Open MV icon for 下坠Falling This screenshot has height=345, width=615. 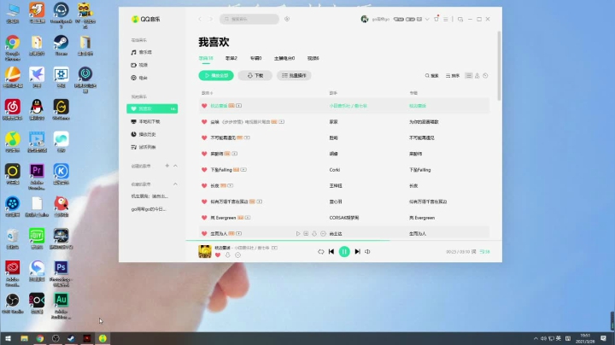(x=243, y=170)
